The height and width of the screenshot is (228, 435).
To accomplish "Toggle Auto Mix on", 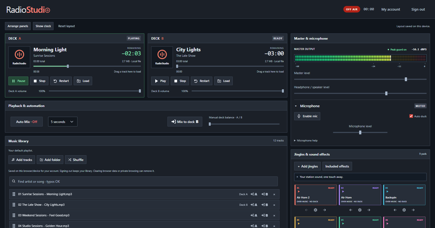I will [27, 122].
